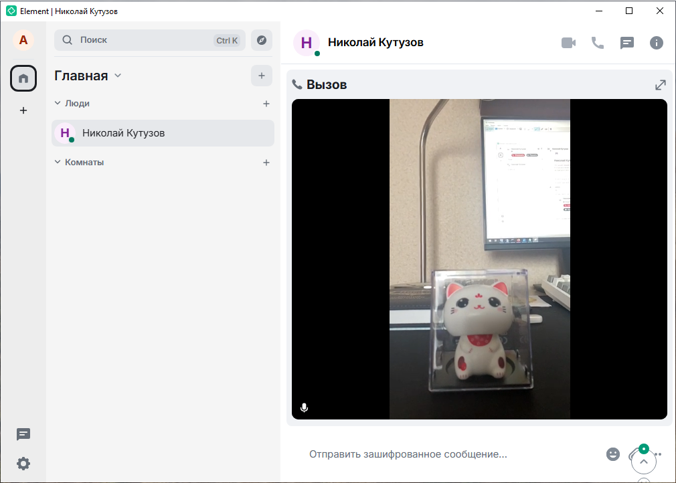The width and height of the screenshot is (676, 483).
Task: Select the Home space button
Action: point(23,79)
